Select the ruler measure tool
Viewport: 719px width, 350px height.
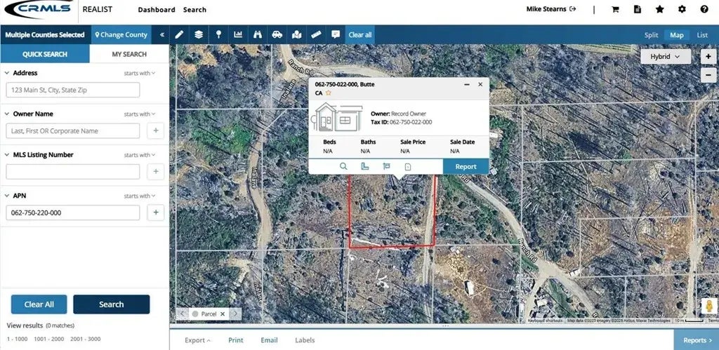(x=316, y=34)
